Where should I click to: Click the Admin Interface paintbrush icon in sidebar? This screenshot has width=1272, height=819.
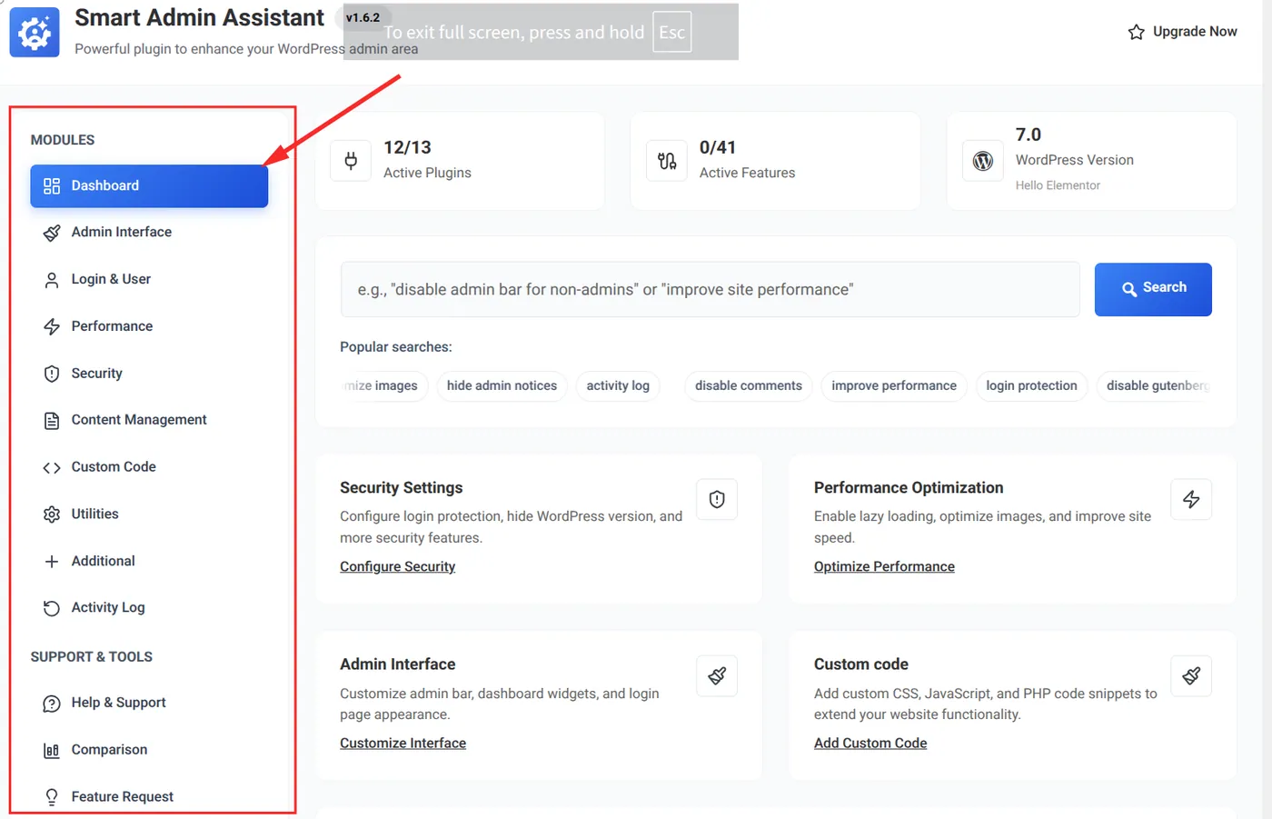pos(52,233)
